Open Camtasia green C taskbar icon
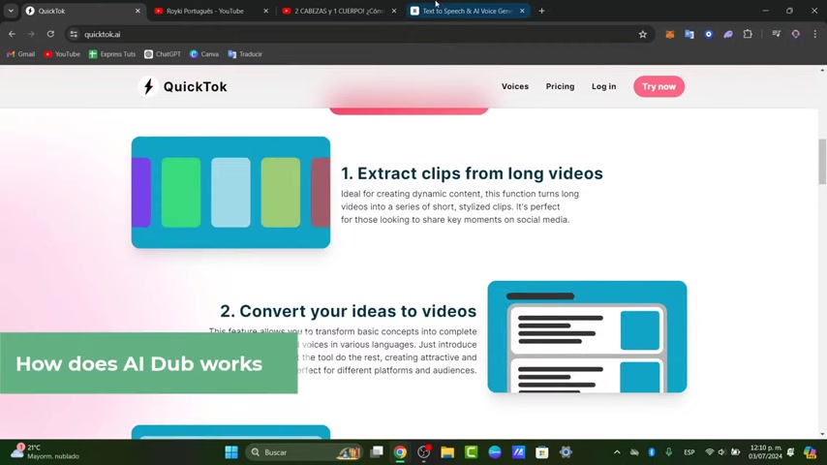 pyautogui.click(x=471, y=452)
